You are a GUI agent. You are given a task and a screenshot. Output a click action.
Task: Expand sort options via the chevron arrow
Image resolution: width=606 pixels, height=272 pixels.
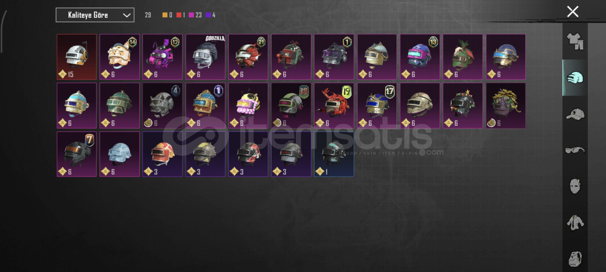point(127,15)
